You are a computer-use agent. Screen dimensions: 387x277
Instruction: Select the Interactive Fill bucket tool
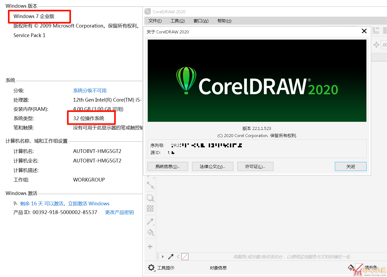point(150,233)
